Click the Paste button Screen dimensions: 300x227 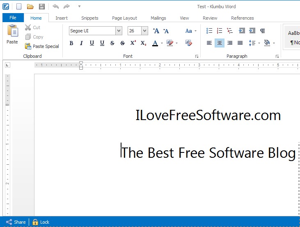pyautogui.click(x=12, y=34)
